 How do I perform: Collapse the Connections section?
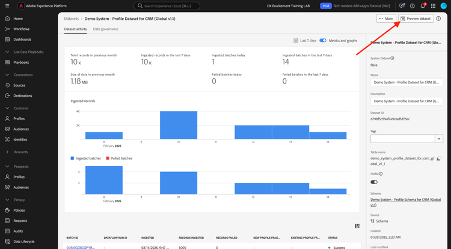[x=7, y=75]
